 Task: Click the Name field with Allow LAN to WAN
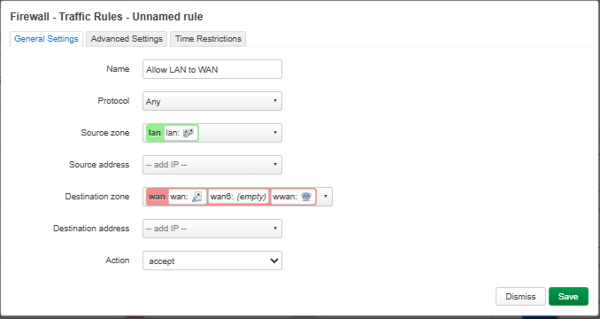pyautogui.click(x=212, y=69)
